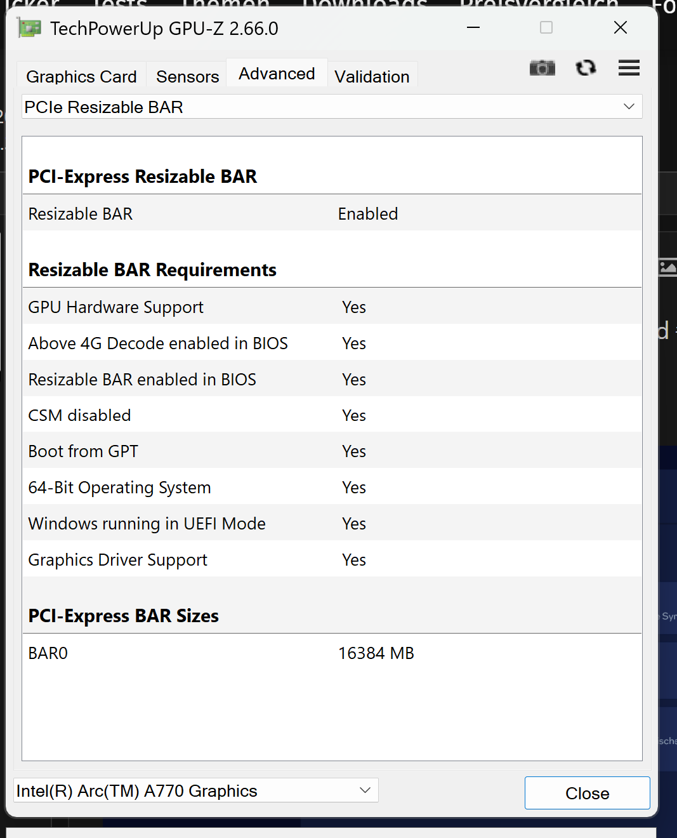Select the Resizable BAR Enabled row
This screenshot has height=838, width=677.
[x=332, y=214]
